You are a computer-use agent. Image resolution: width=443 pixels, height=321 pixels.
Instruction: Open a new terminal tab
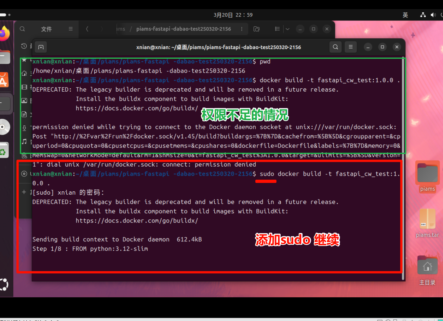click(x=41, y=47)
